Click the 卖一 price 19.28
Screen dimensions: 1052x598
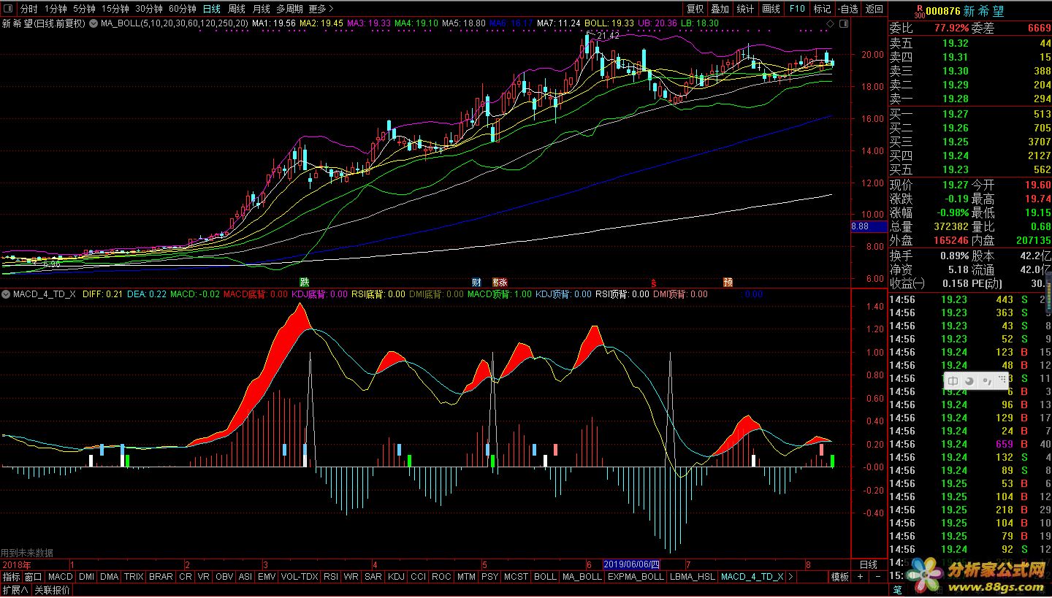click(955, 99)
